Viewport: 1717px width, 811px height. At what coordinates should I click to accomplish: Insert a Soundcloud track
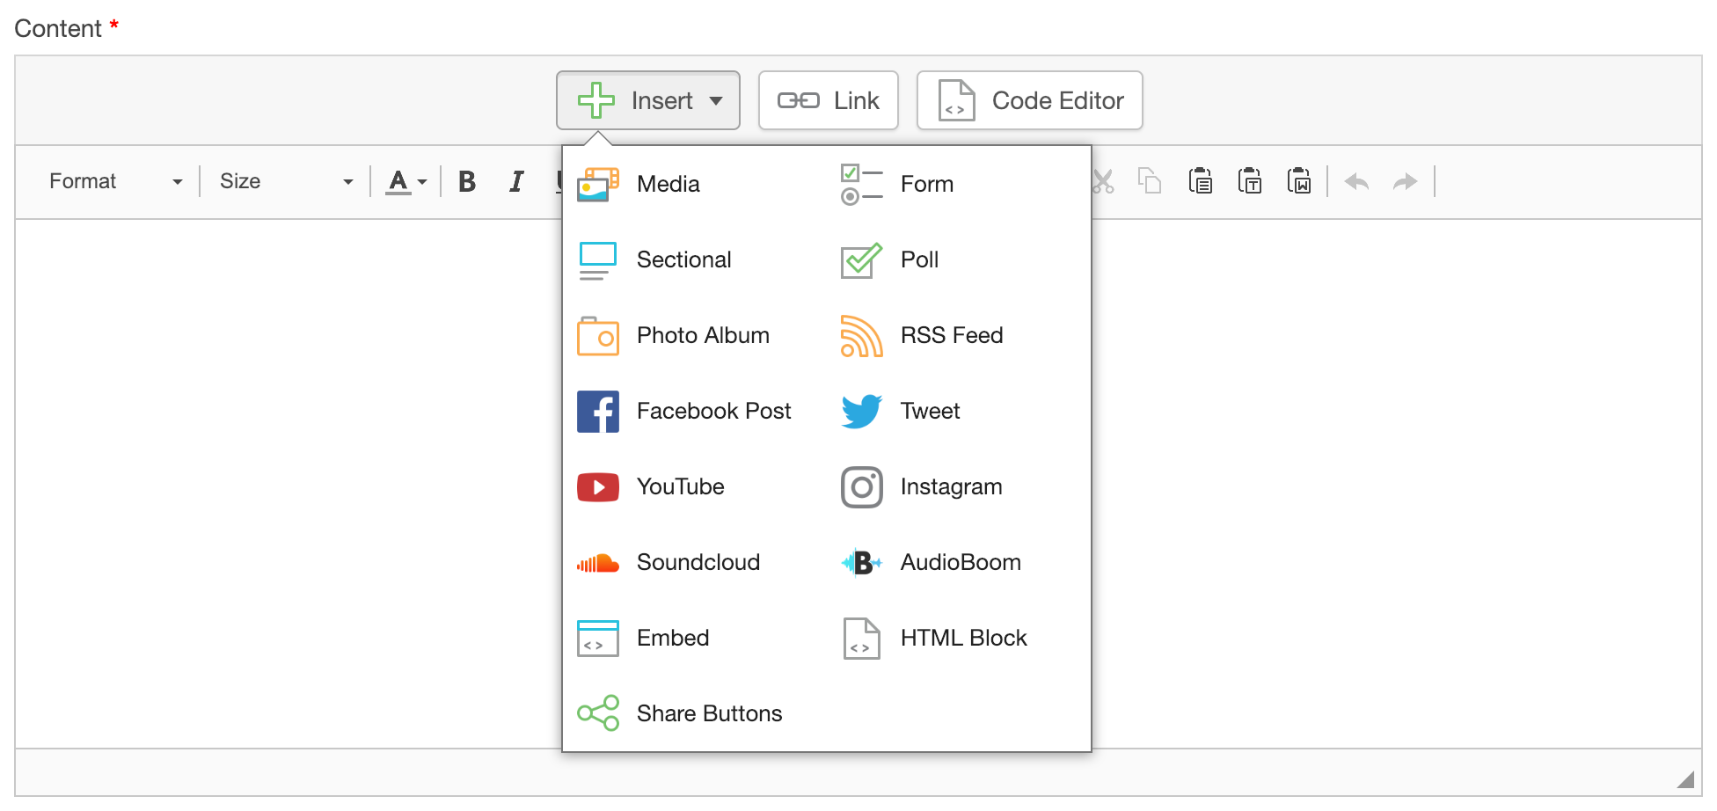click(x=698, y=562)
